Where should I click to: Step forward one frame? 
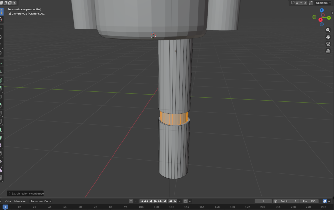click(x=175, y=201)
